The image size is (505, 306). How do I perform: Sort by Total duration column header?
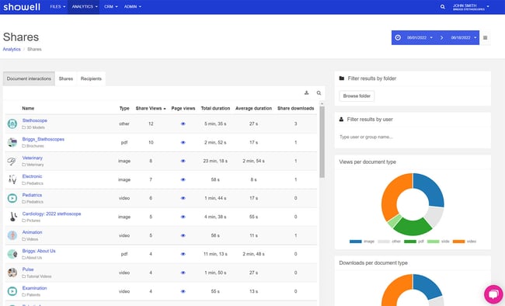(x=215, y=109)
